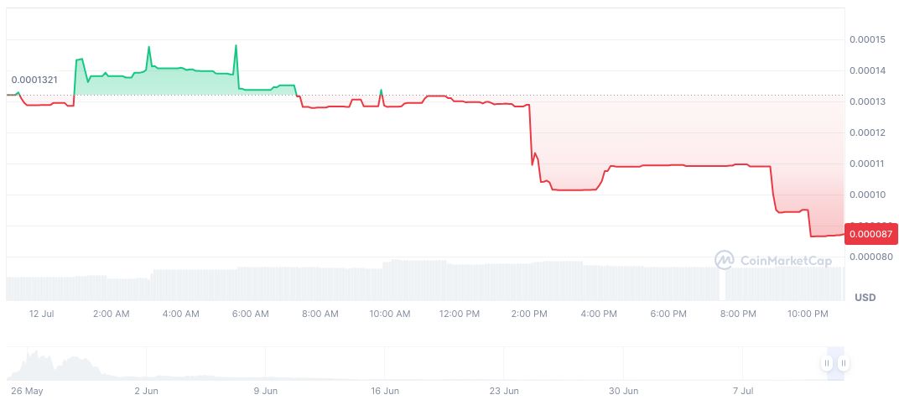899x400 pixels.
Task: Grab the left range selector handle
Action: (827, 363)
